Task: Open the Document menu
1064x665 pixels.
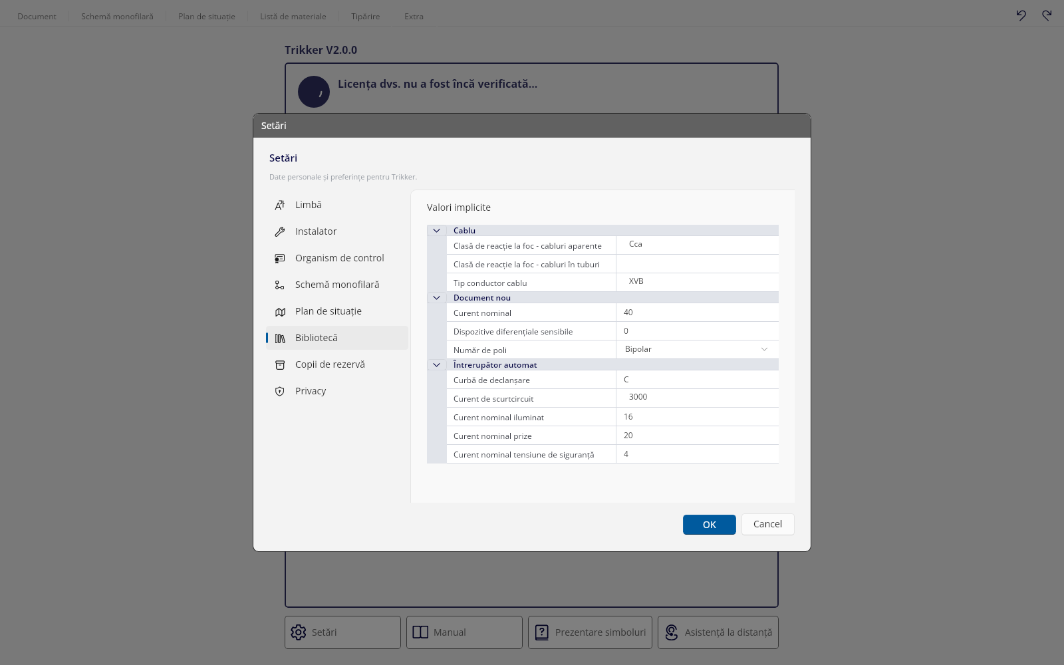Action: pos(37,16)
